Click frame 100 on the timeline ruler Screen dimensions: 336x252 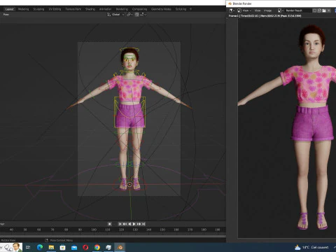pyautogui.click(x=94, y=230)
